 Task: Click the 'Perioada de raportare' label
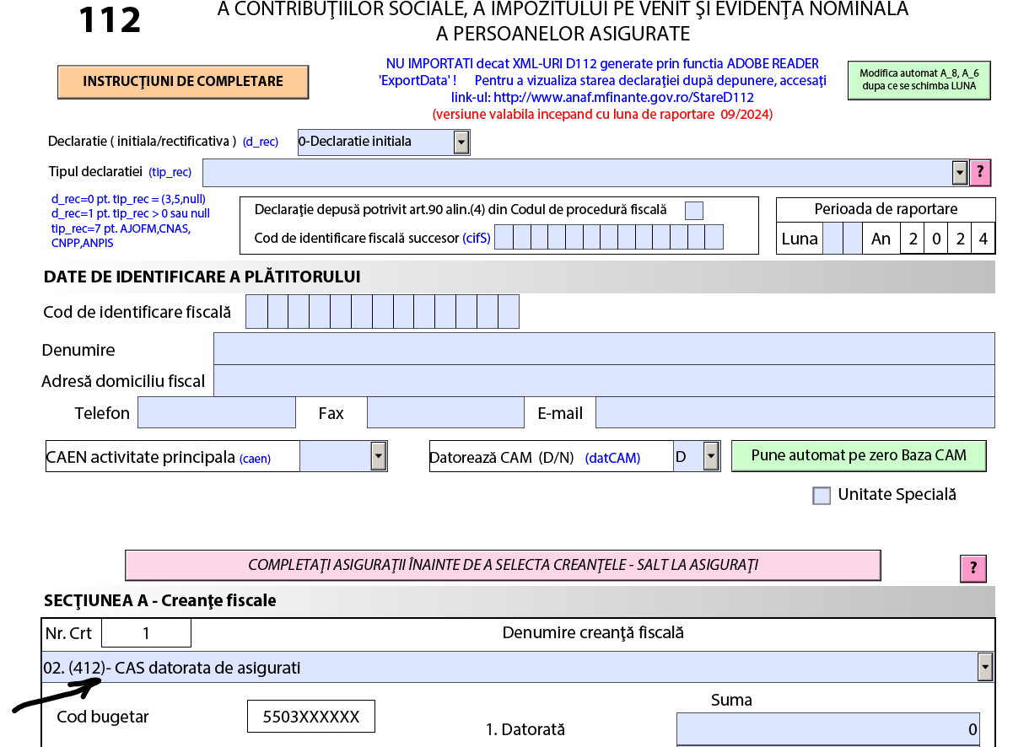pos(886,209)
